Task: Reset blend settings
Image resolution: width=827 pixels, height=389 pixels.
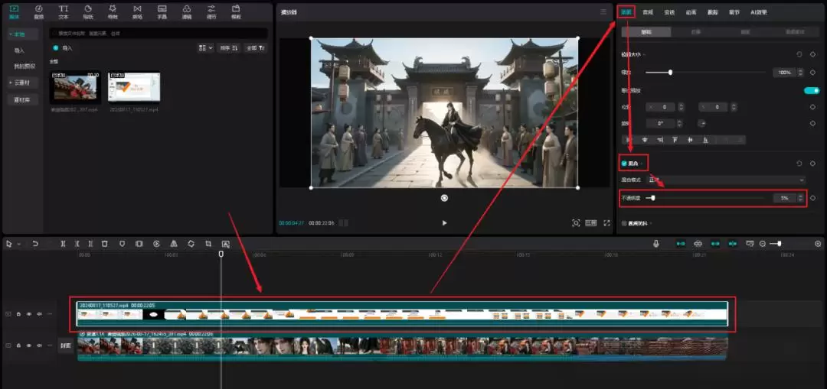Action: pos(799,164)
